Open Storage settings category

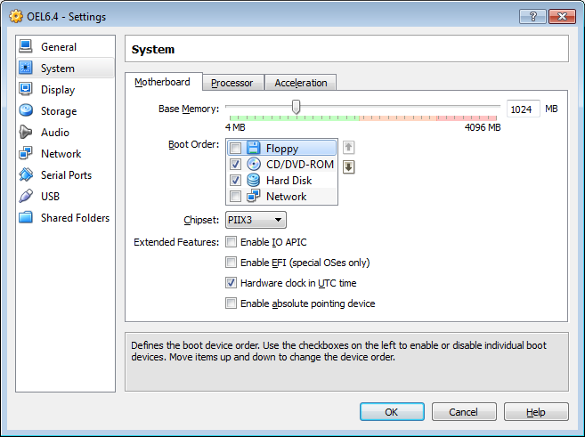coord(59,111)
